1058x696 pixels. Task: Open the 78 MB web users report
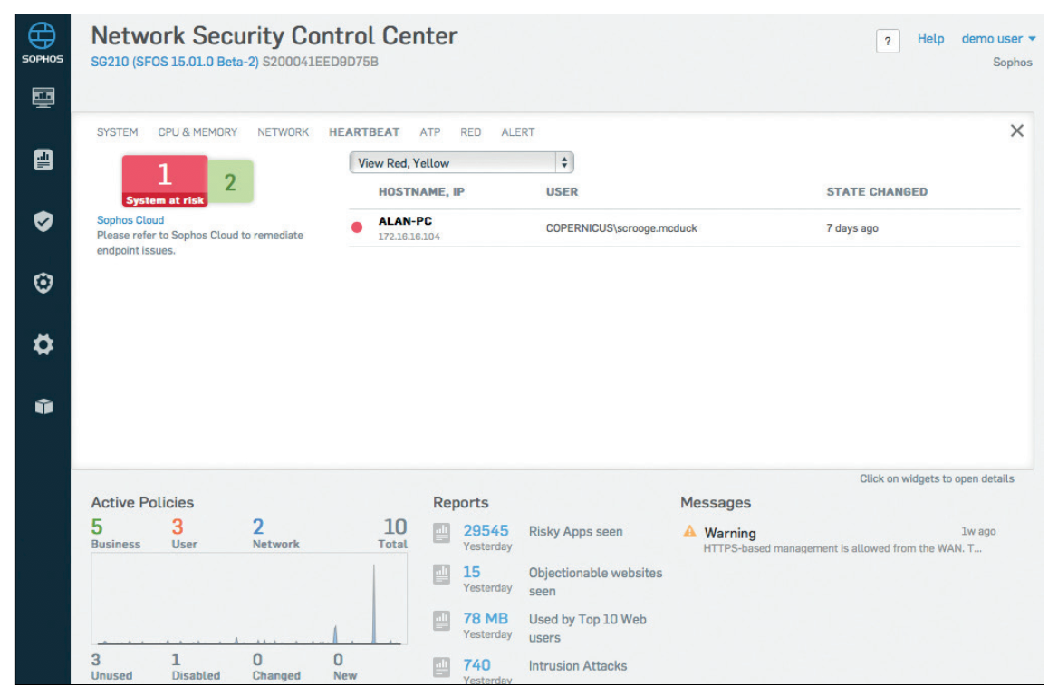pos(486,618)
